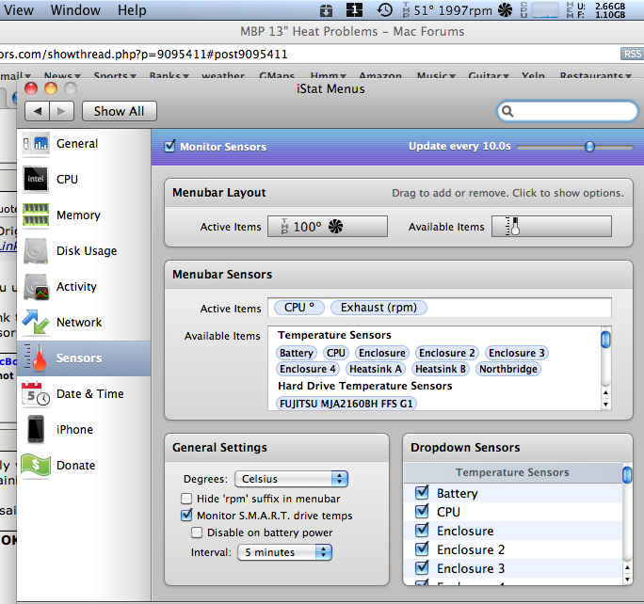
Task: Open the Degrees Celsius dropdown
Action: (291, 479)
